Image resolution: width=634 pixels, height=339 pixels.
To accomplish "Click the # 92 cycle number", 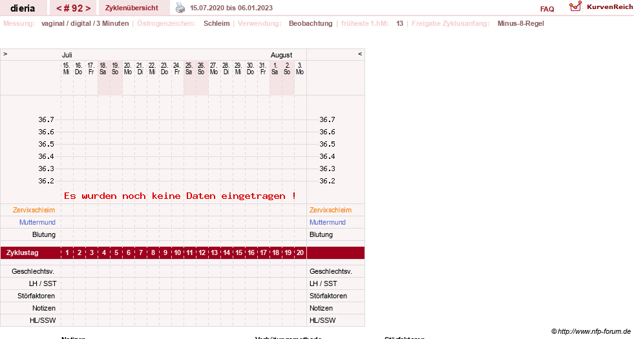I will coord(73,8).
